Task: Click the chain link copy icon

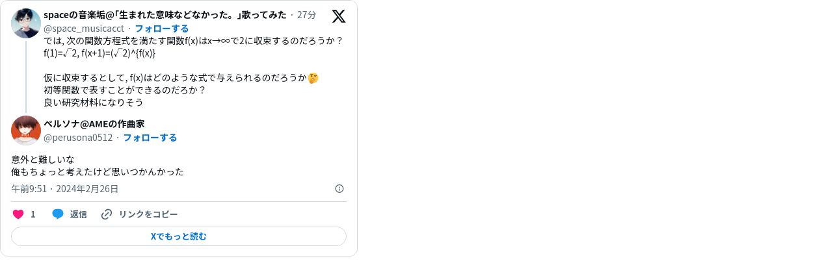Action: 107,214
